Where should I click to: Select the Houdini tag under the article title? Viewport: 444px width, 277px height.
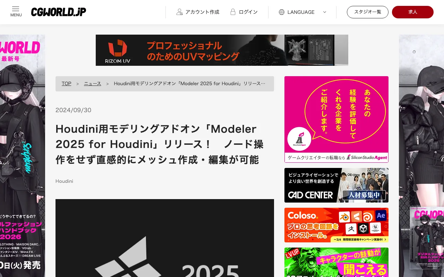(x=64, y=181)
